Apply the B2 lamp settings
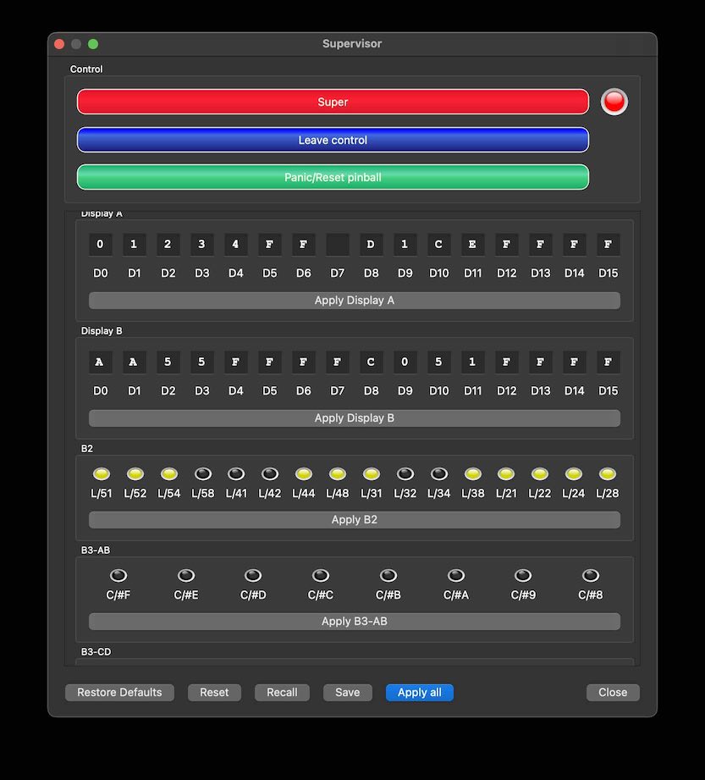The width and height of the screenshot is (705, 780). [x=354, y=519]
